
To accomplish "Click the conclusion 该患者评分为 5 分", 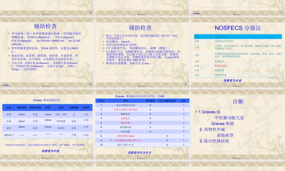I will point(140,152).
